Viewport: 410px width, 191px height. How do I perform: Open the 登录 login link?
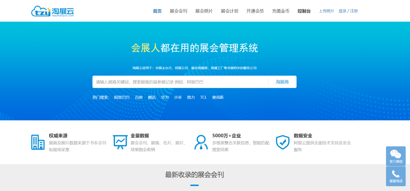[342, 11]
